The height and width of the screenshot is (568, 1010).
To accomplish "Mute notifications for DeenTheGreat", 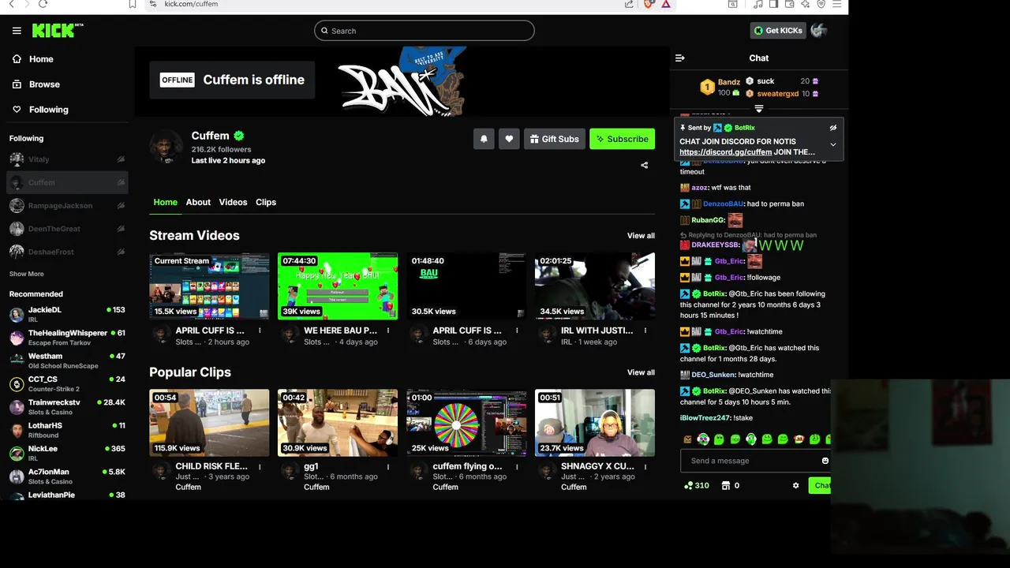I will tap(121, 229).
